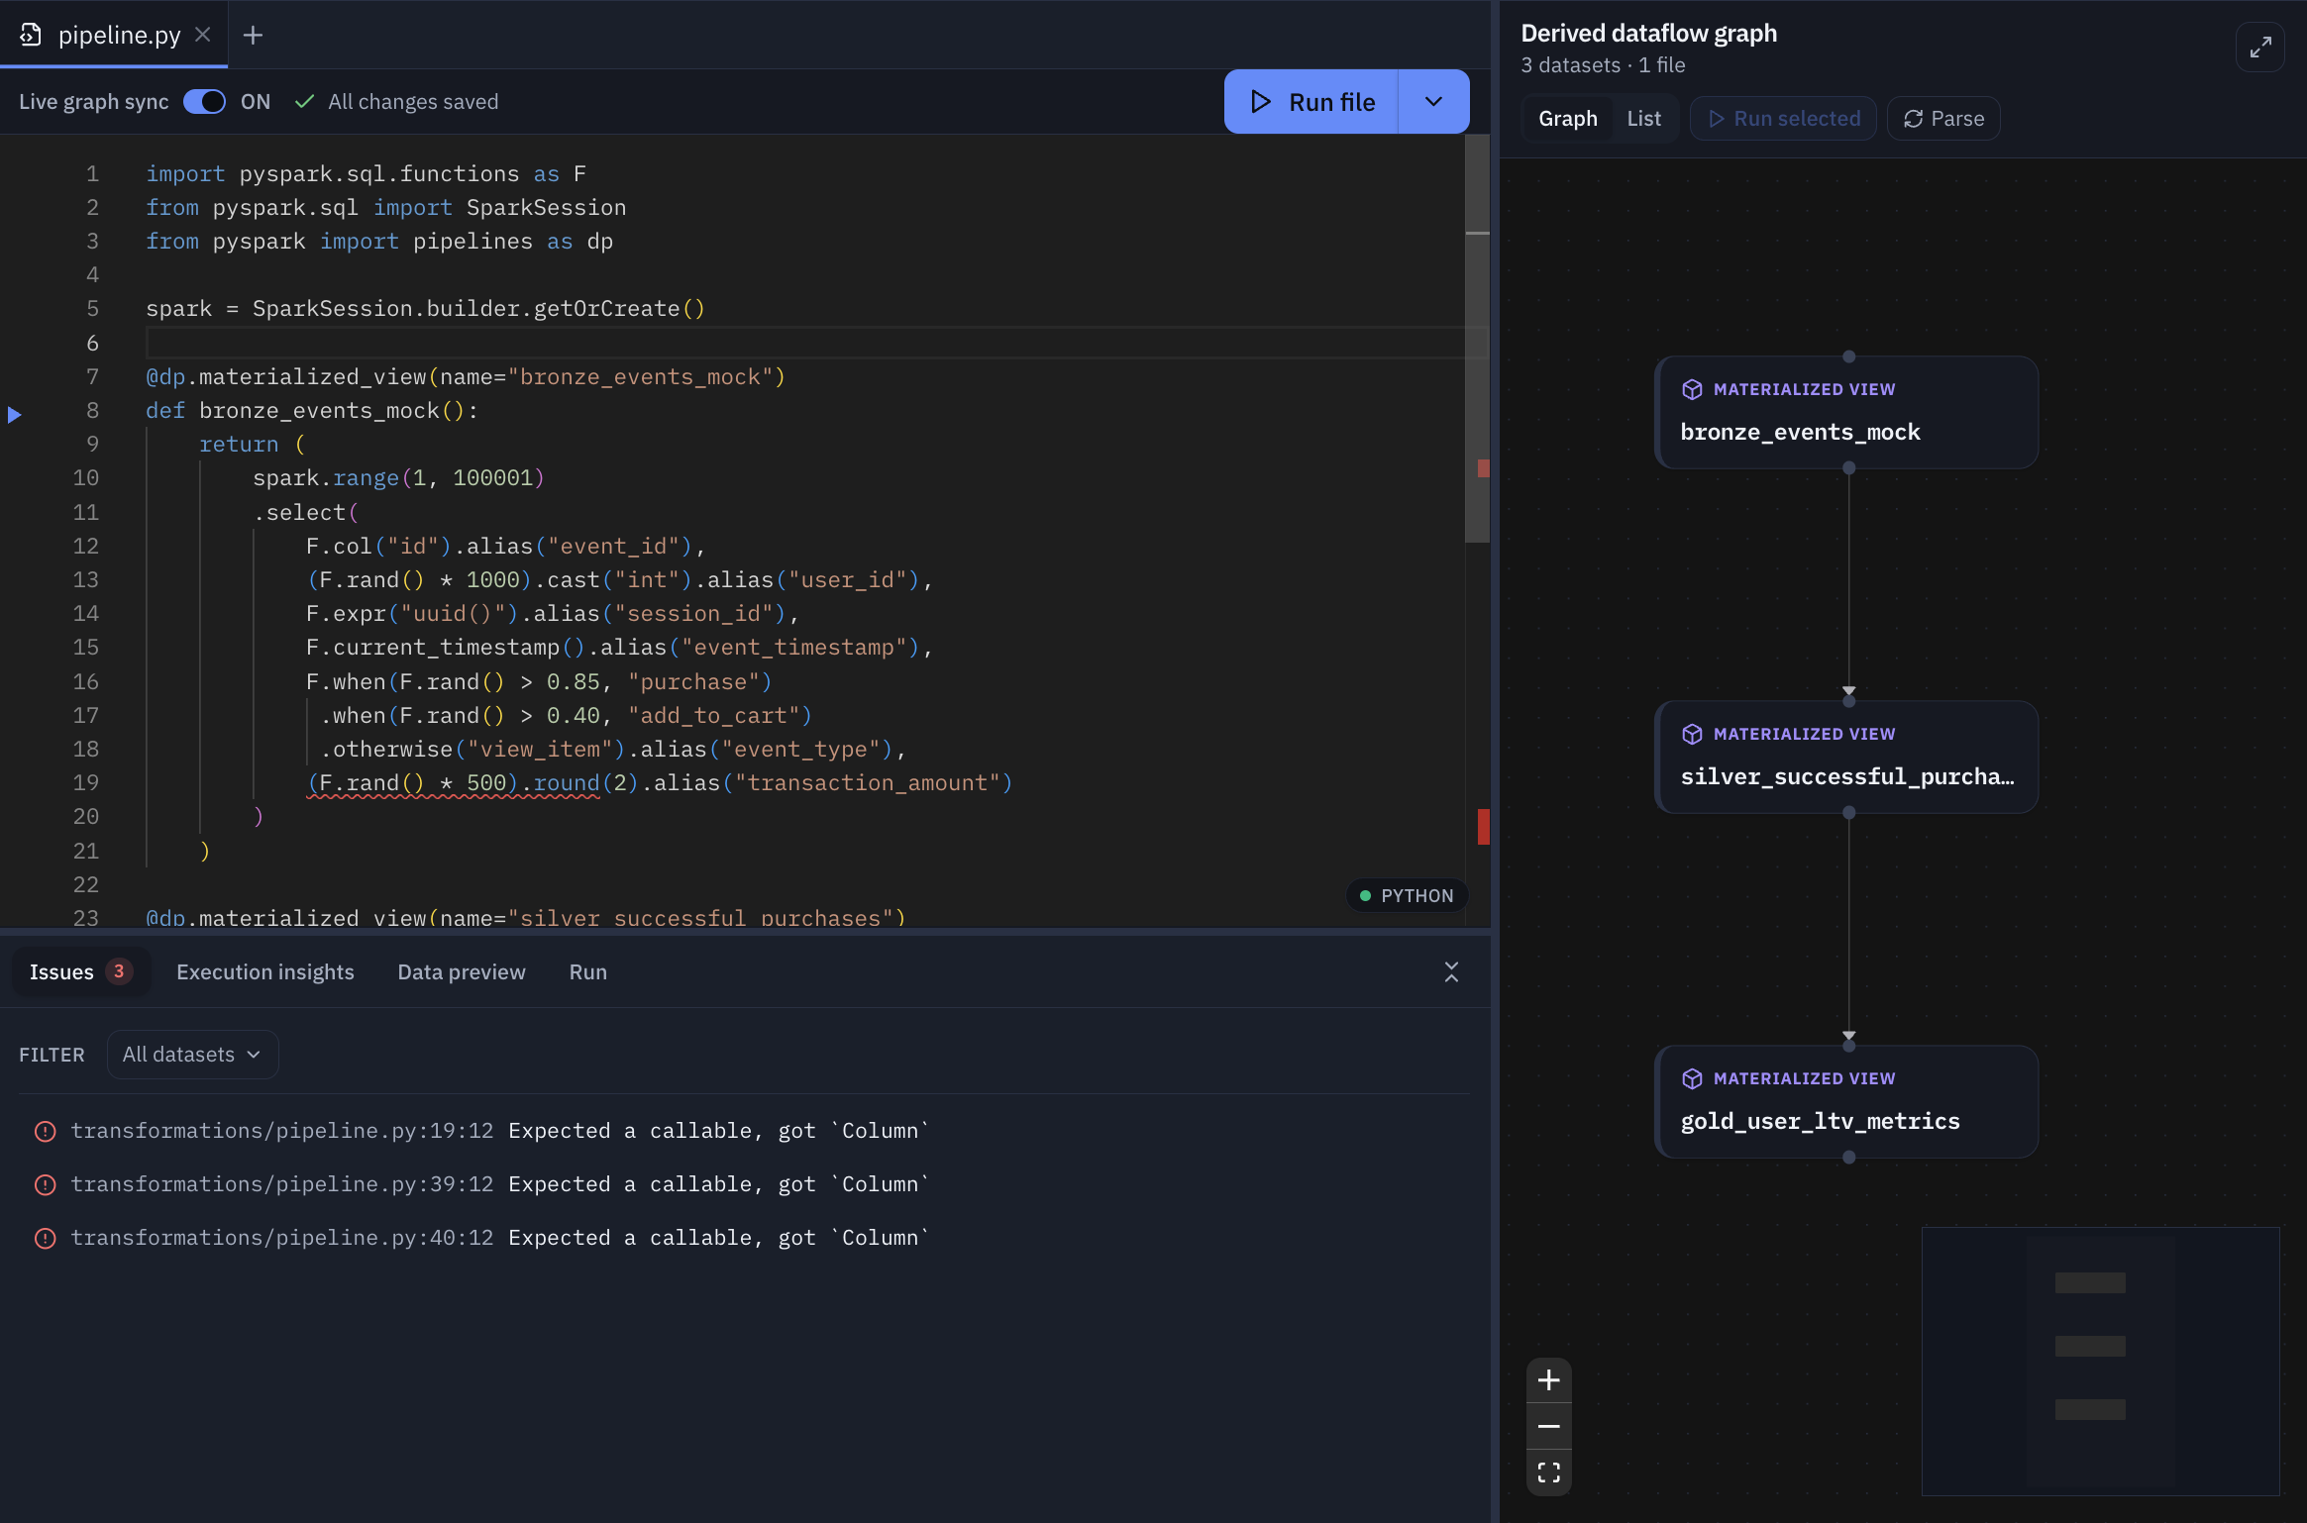
Task: Click line number 19 in the gutter
Action: tap(86, 783)
